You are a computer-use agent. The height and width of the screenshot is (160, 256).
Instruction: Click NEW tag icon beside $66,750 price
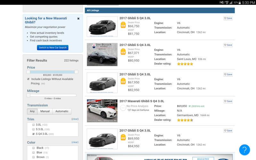tap(123, 25)
